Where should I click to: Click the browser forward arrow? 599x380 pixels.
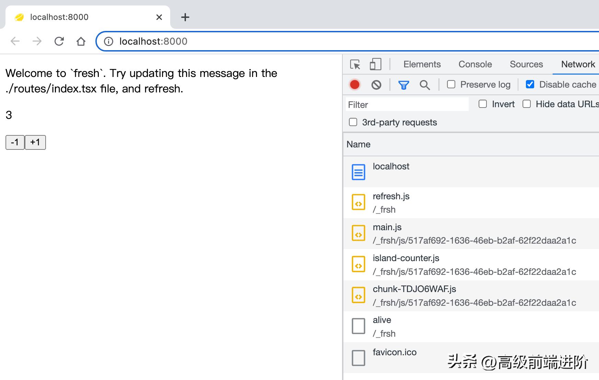(37, 41)
